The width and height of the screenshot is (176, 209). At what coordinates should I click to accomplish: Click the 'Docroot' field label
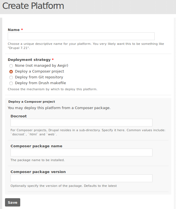(x=19, y=116)
